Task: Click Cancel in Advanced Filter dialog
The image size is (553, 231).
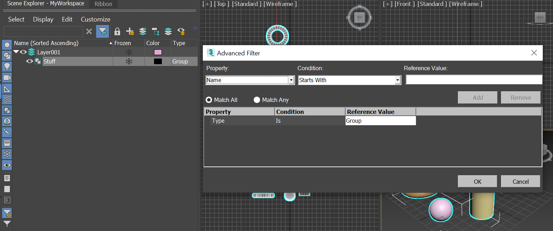Action: tap(520, 182)
